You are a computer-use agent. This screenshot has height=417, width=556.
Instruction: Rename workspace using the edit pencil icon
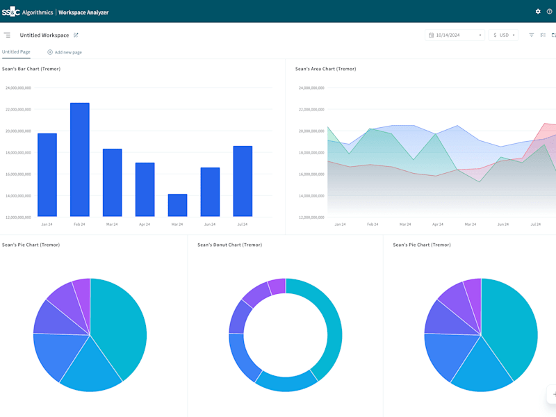click(x=76, y=35)
